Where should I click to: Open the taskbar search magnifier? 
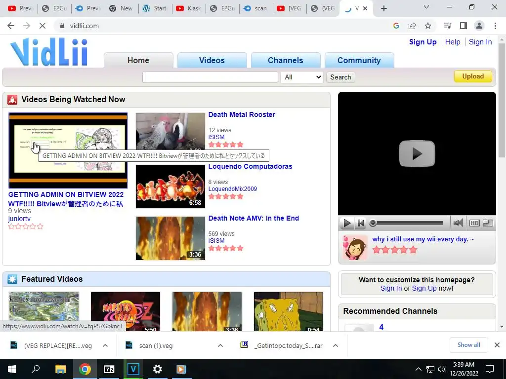pyautogui.click(x=36, y=369)
